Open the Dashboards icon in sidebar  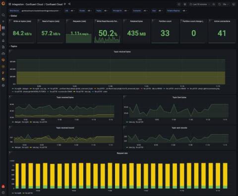click(x=3, y=28)
